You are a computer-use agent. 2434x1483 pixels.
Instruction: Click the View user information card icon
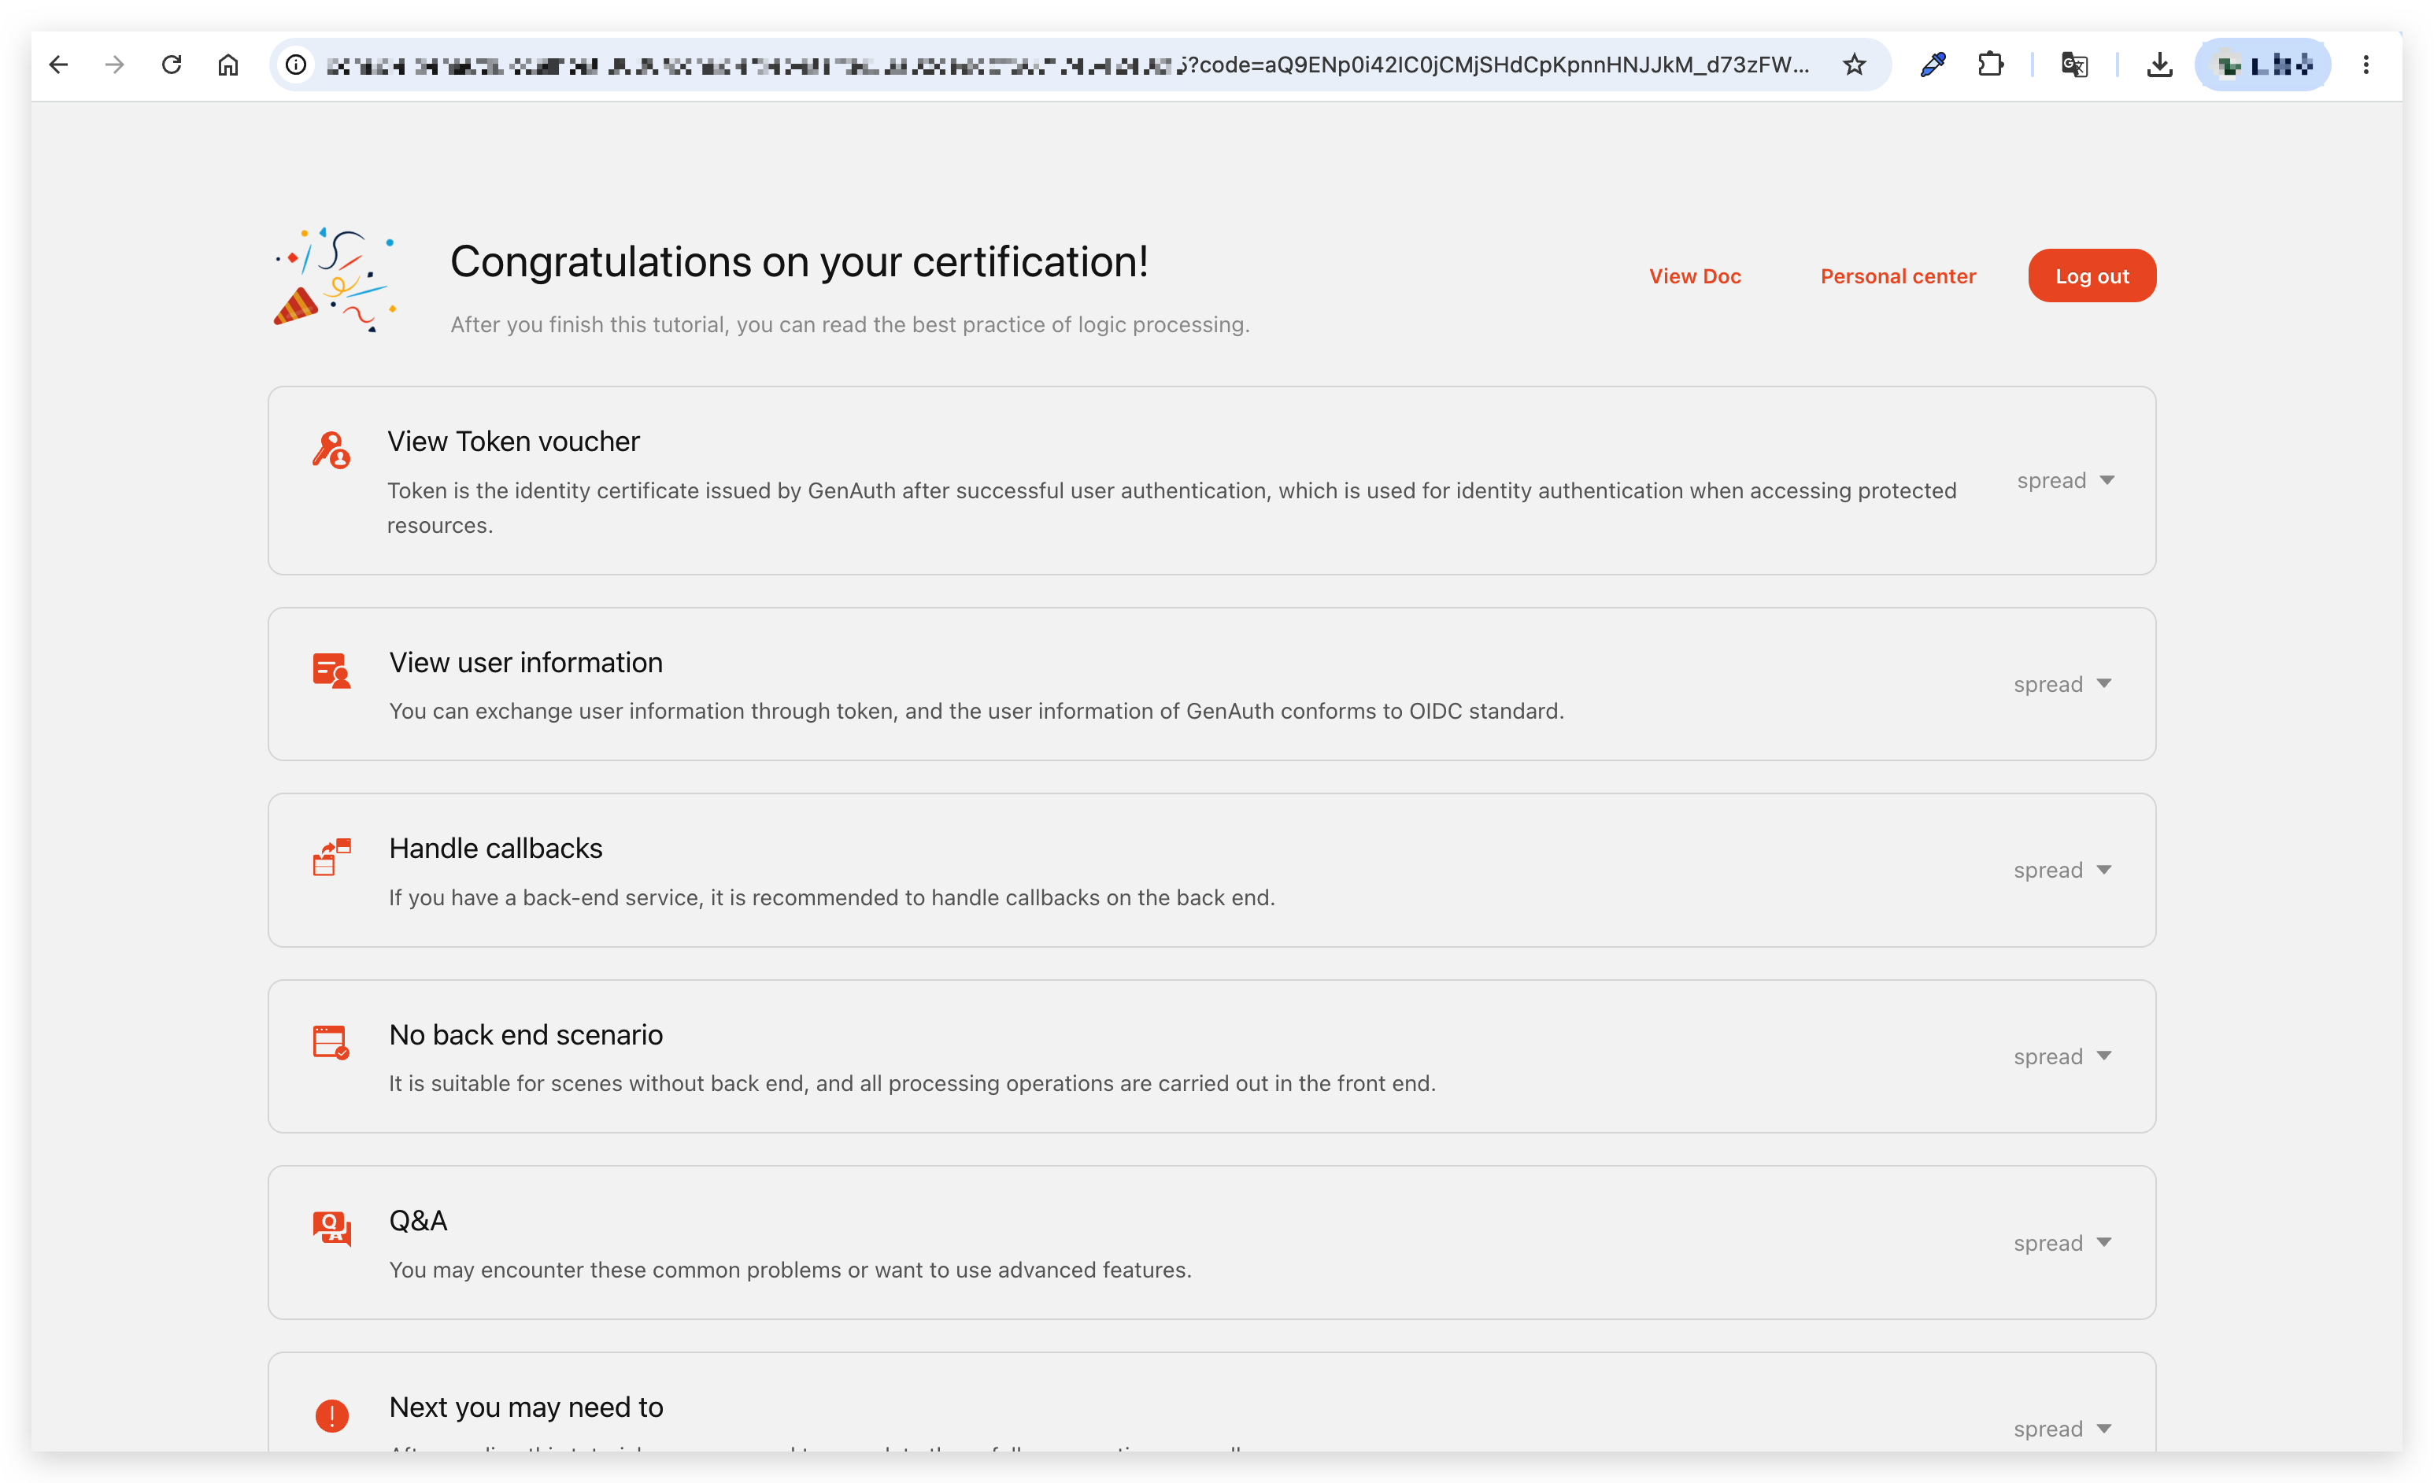tap(331, 670)
